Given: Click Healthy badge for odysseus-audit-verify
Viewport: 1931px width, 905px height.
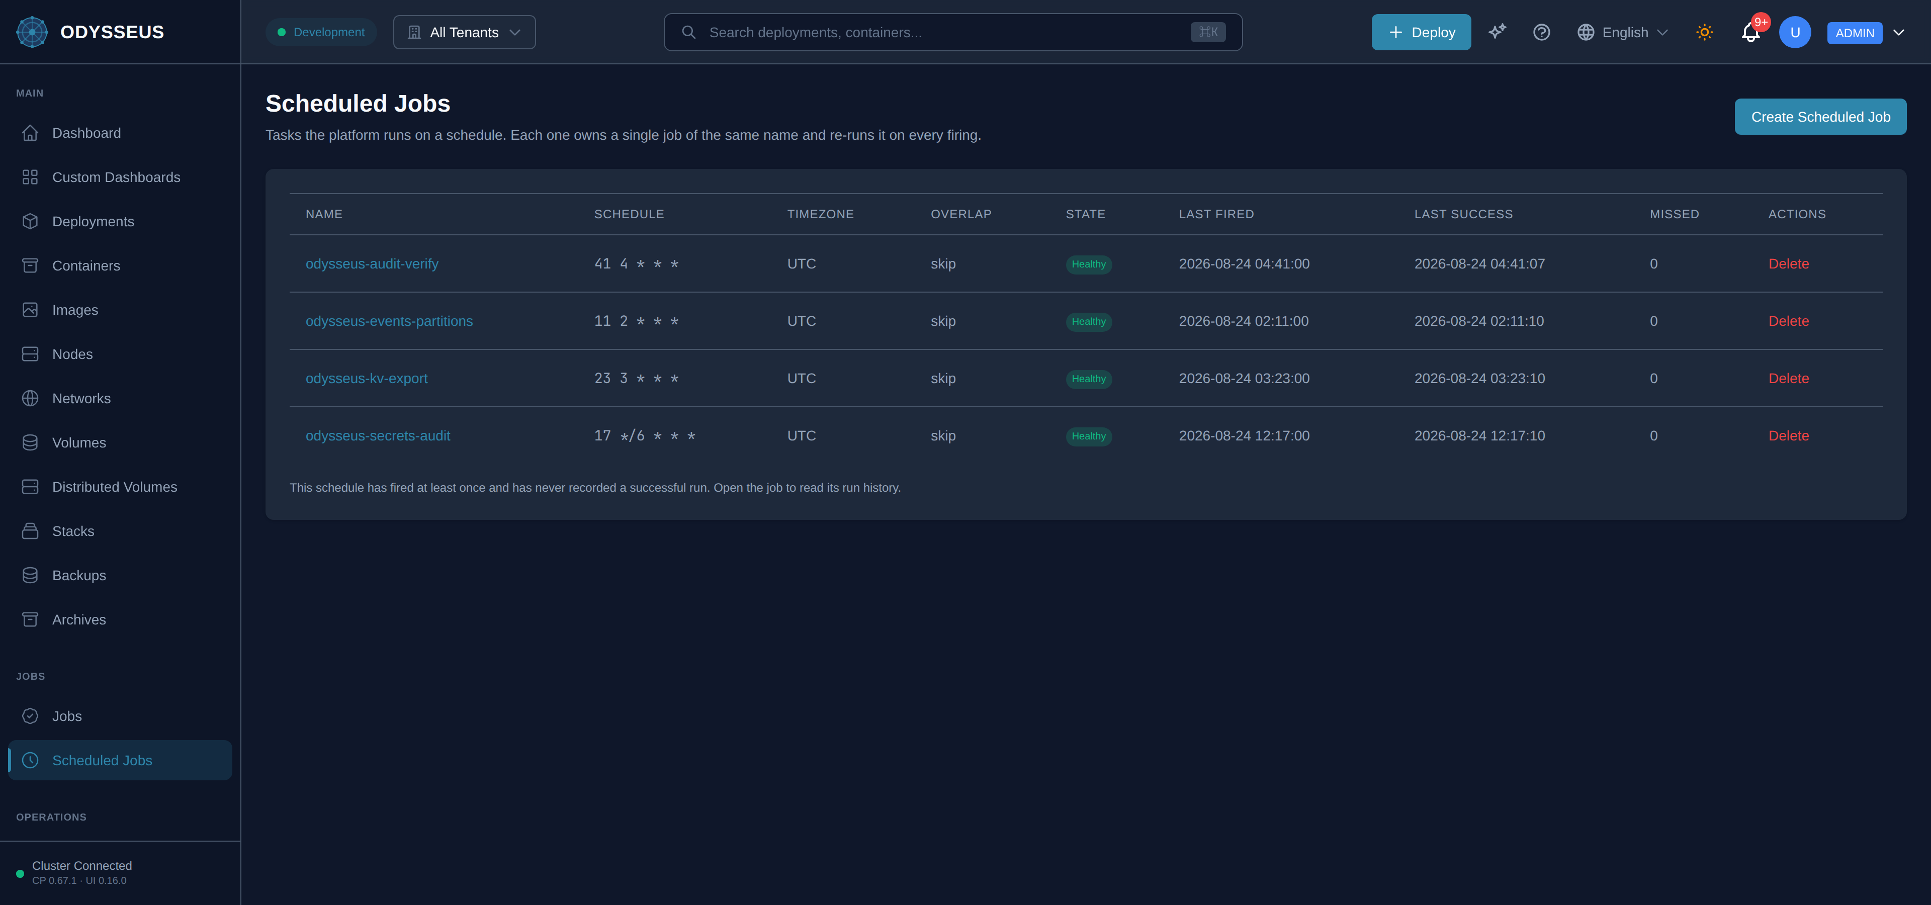Looking at the screenshot, I should 1088,264.
